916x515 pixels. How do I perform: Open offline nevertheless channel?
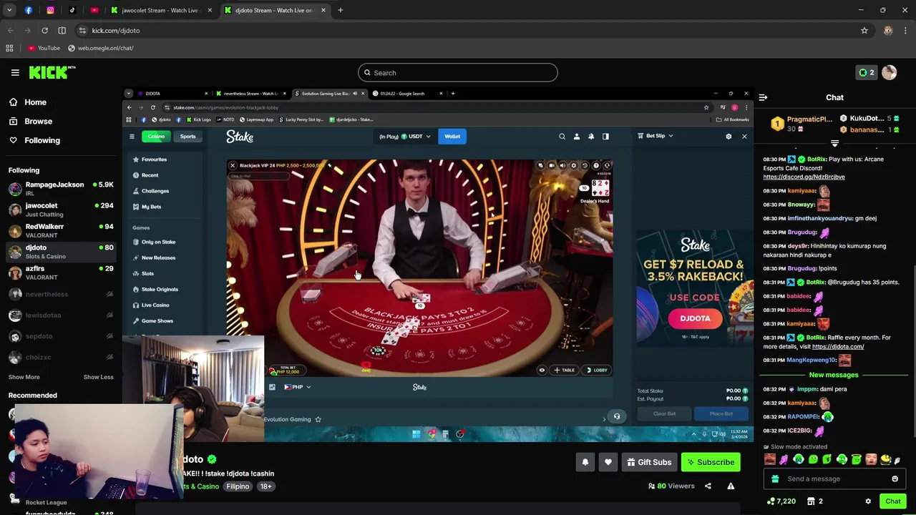click(61, 294)
